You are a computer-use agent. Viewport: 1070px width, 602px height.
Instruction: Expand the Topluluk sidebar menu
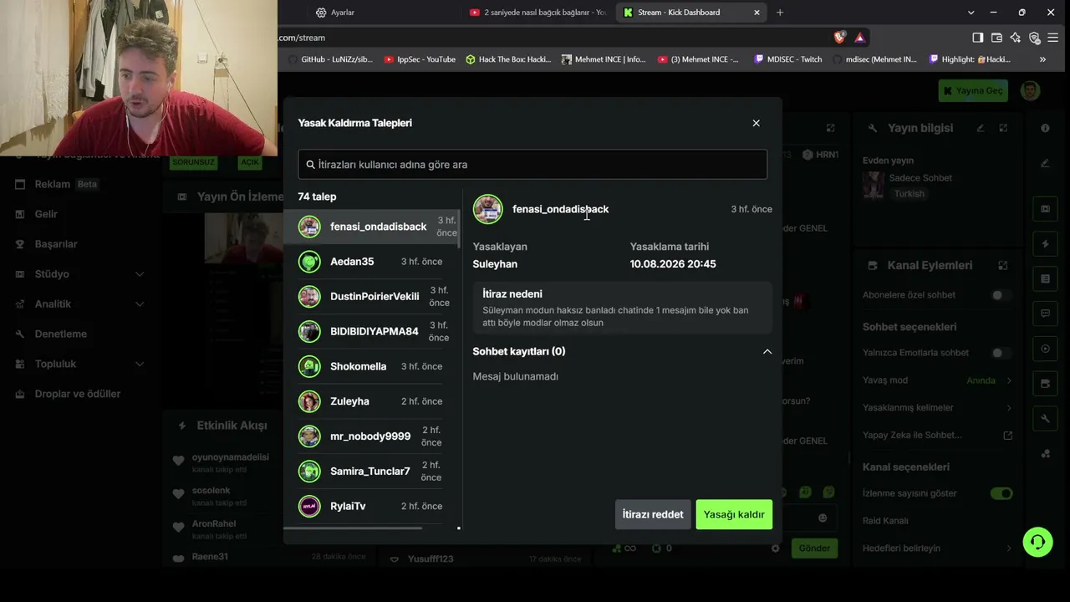[80, 364]
